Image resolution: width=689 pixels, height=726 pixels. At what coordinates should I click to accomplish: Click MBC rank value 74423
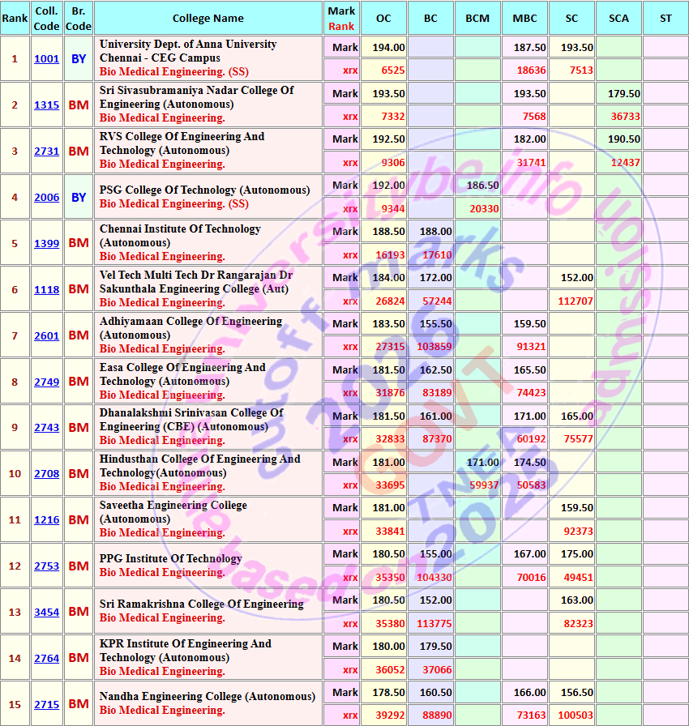click(x=531, y=393)
